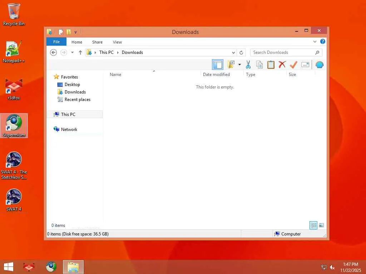Select Favorites in the navigation pane
366x274 pixels.
coord(70,77)
